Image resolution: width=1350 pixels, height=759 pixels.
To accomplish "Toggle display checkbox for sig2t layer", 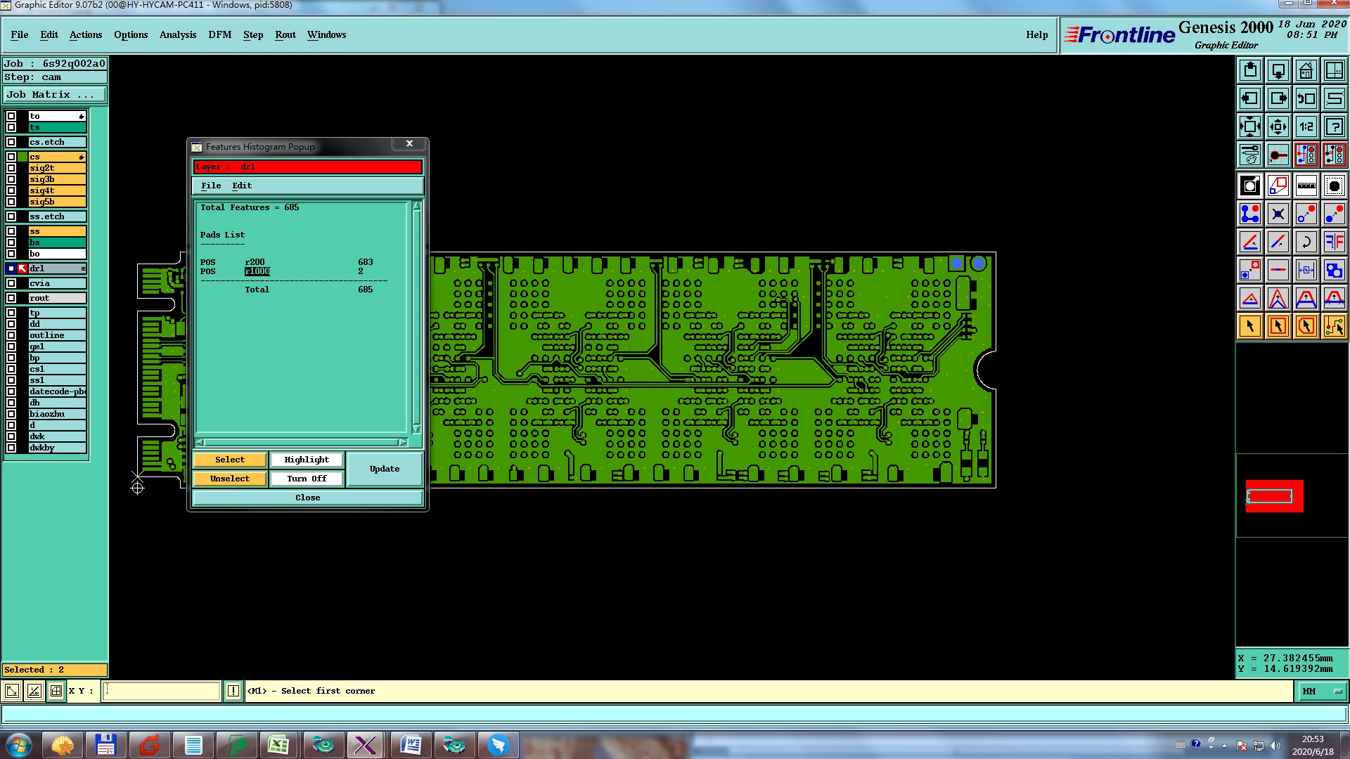I will [11, 168].
